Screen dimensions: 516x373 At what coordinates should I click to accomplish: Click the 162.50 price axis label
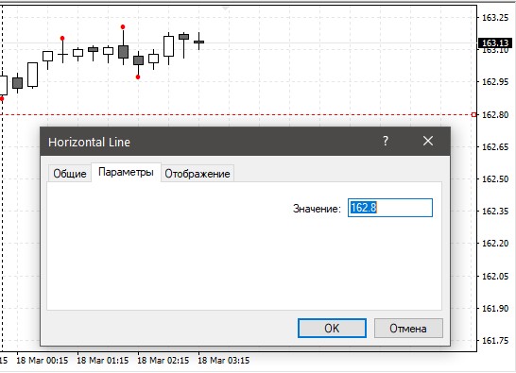[495, 178]
